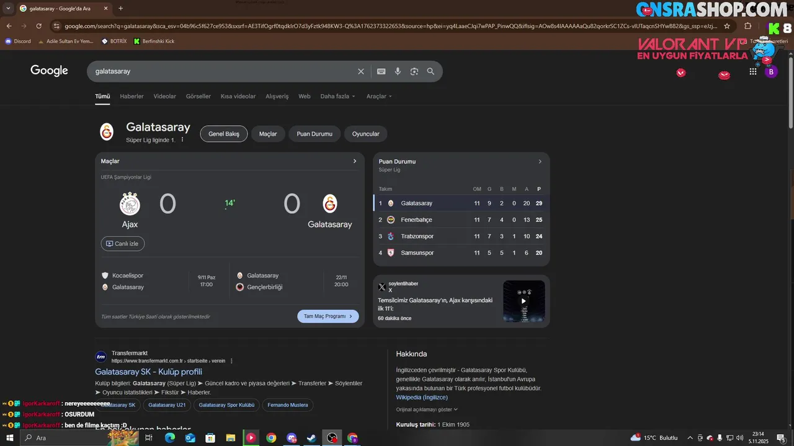Open Microsoft Store from taskbar
Screen dimensions: 794x446
tap(210, 438)
